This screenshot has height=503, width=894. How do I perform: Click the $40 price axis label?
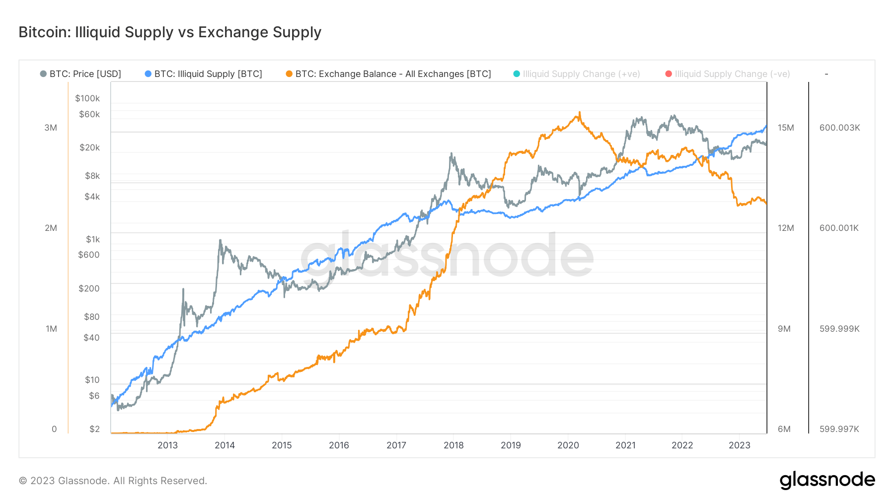91,338
